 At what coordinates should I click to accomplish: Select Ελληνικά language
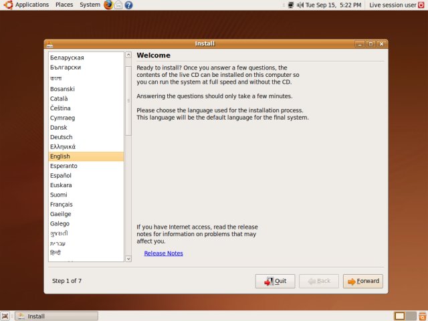[86, 146]
